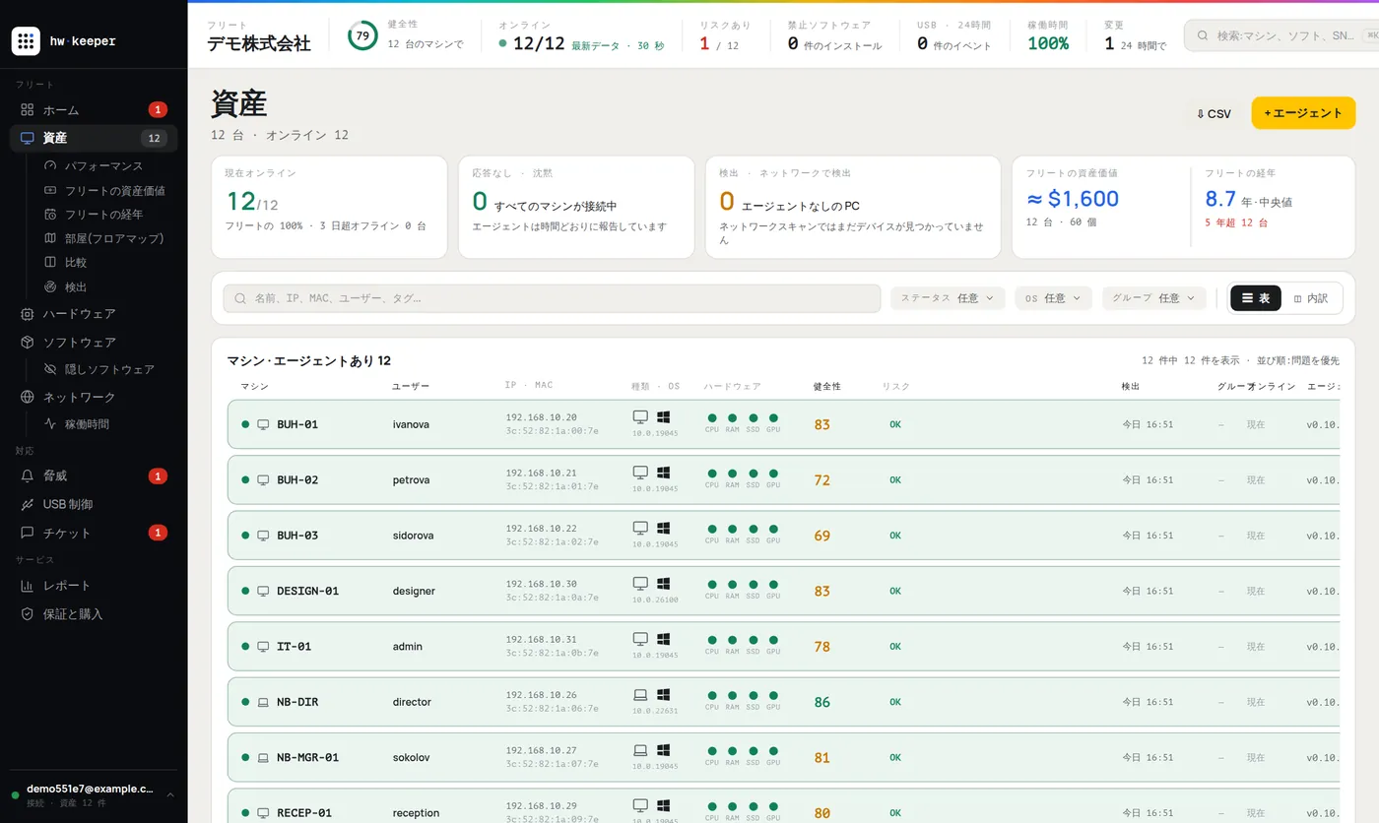The height and width of the screenshot is (823, 1379).
Task: Click 並び順:問題を優先 sort label
Action: coord(1298,361)
